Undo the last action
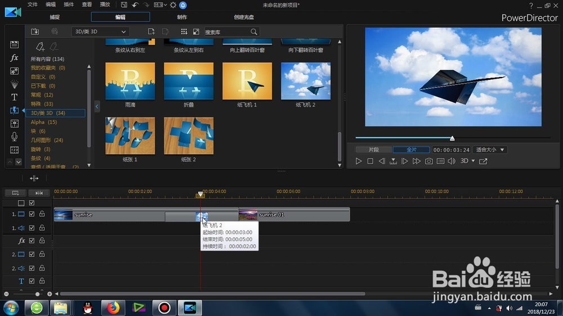Viewport: 563px width, 316px height. pos(135,4)
